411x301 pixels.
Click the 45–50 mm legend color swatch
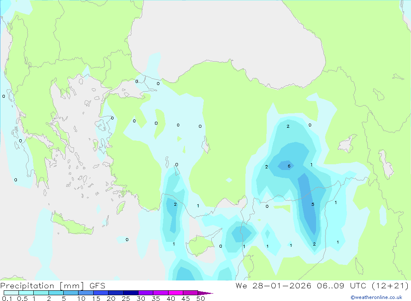click(191, 293)
